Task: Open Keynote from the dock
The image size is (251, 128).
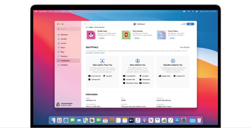Action: (x=158, y=120)
